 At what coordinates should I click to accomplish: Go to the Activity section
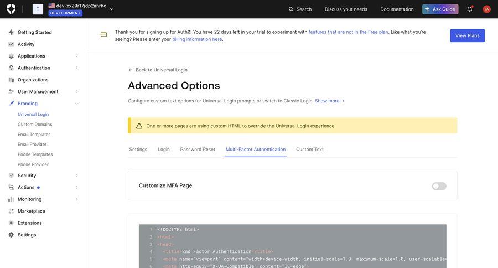click(26, 44)
